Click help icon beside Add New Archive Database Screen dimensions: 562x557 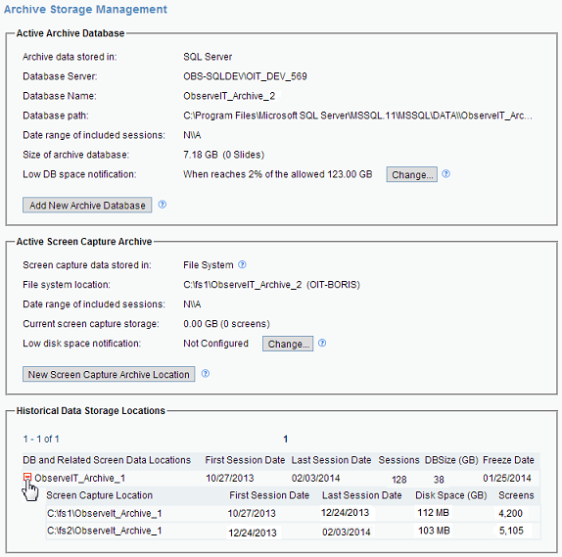coord(163,205)
